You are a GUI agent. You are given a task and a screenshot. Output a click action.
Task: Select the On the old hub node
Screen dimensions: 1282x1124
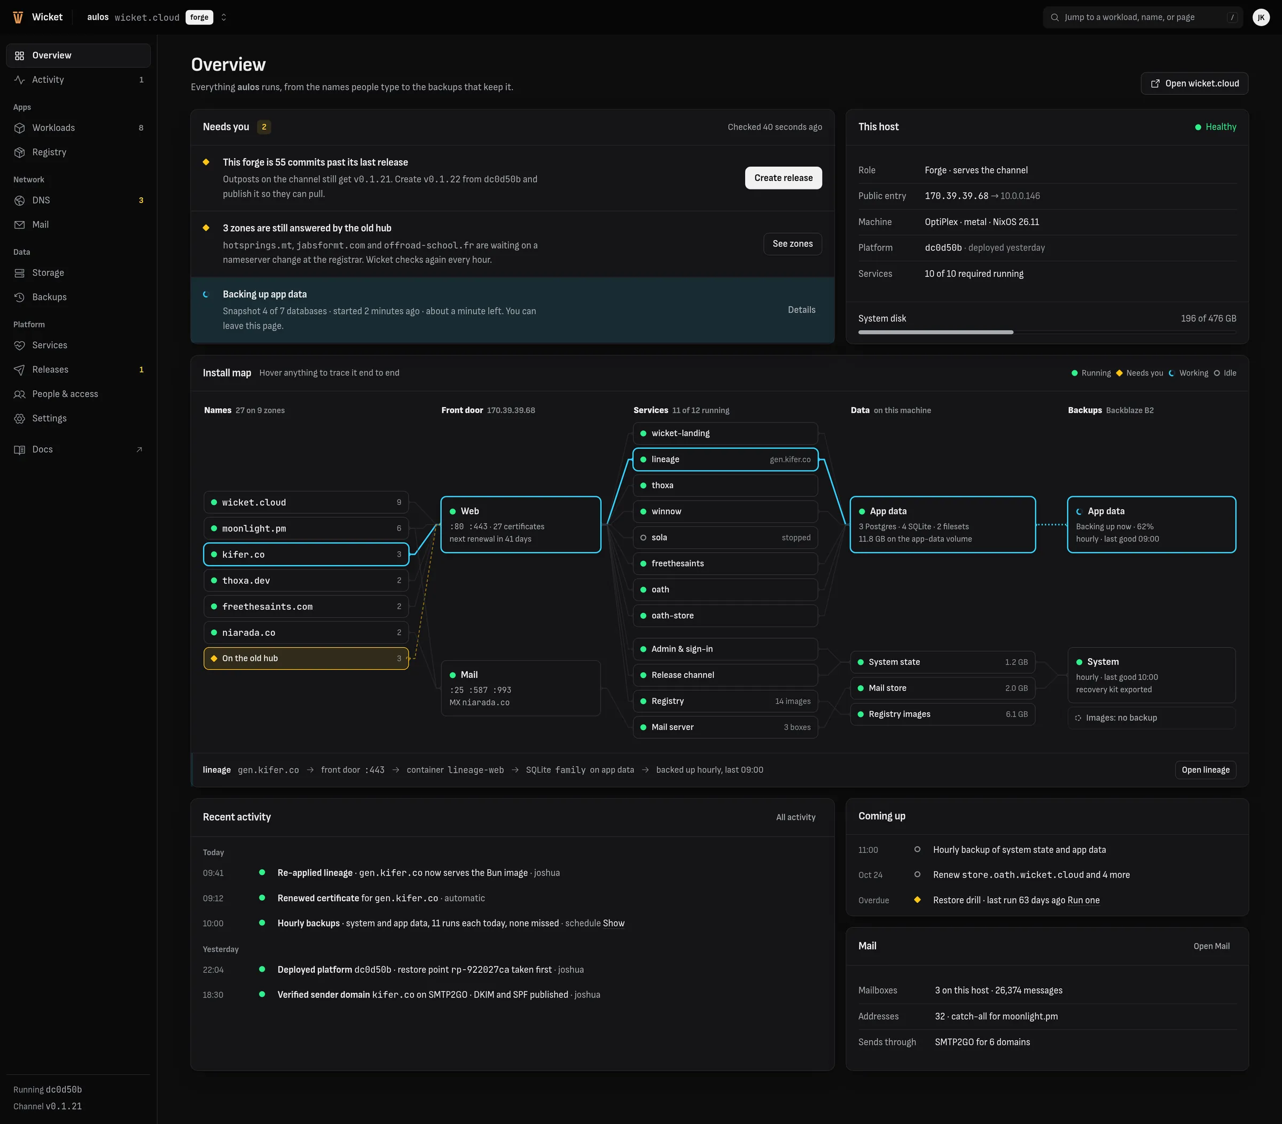pyautogui.click(x=306, y=659)
